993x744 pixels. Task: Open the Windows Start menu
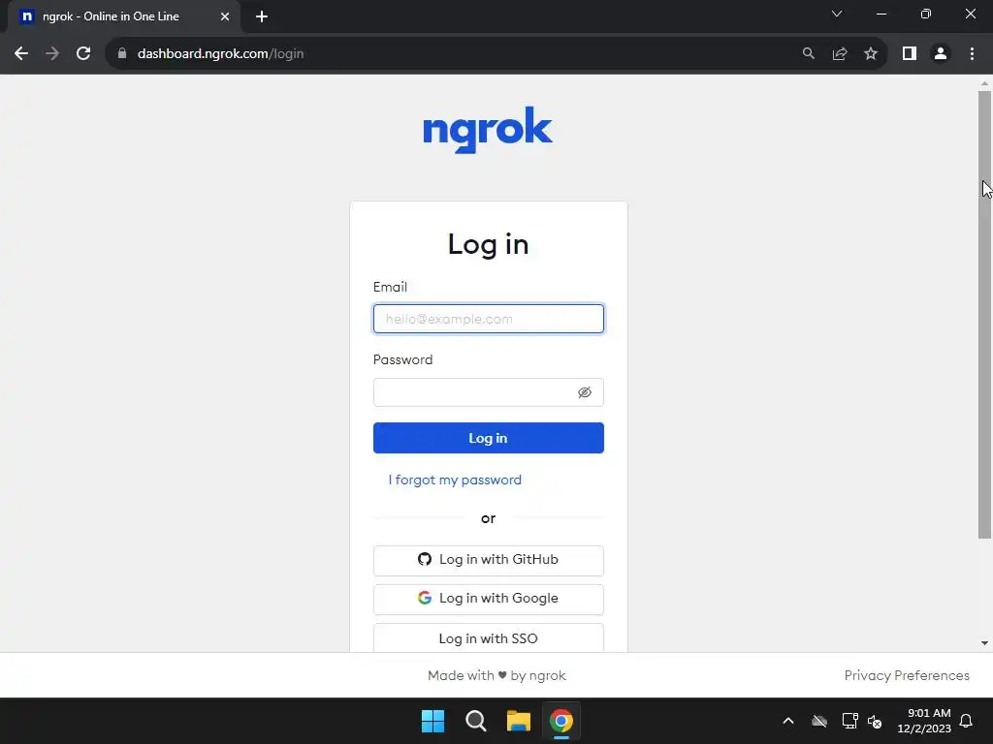pos(433,721)
